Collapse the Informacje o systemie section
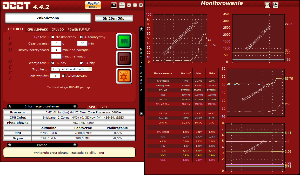 pyautogui.click(x=75, y=106)
